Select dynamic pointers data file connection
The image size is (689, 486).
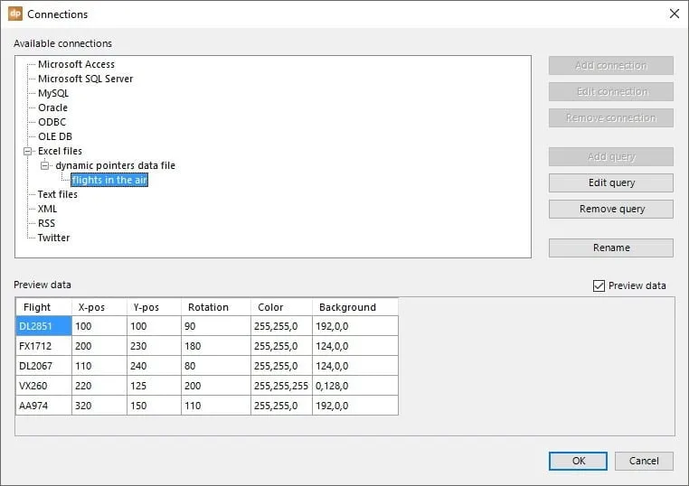click(115, 166)
